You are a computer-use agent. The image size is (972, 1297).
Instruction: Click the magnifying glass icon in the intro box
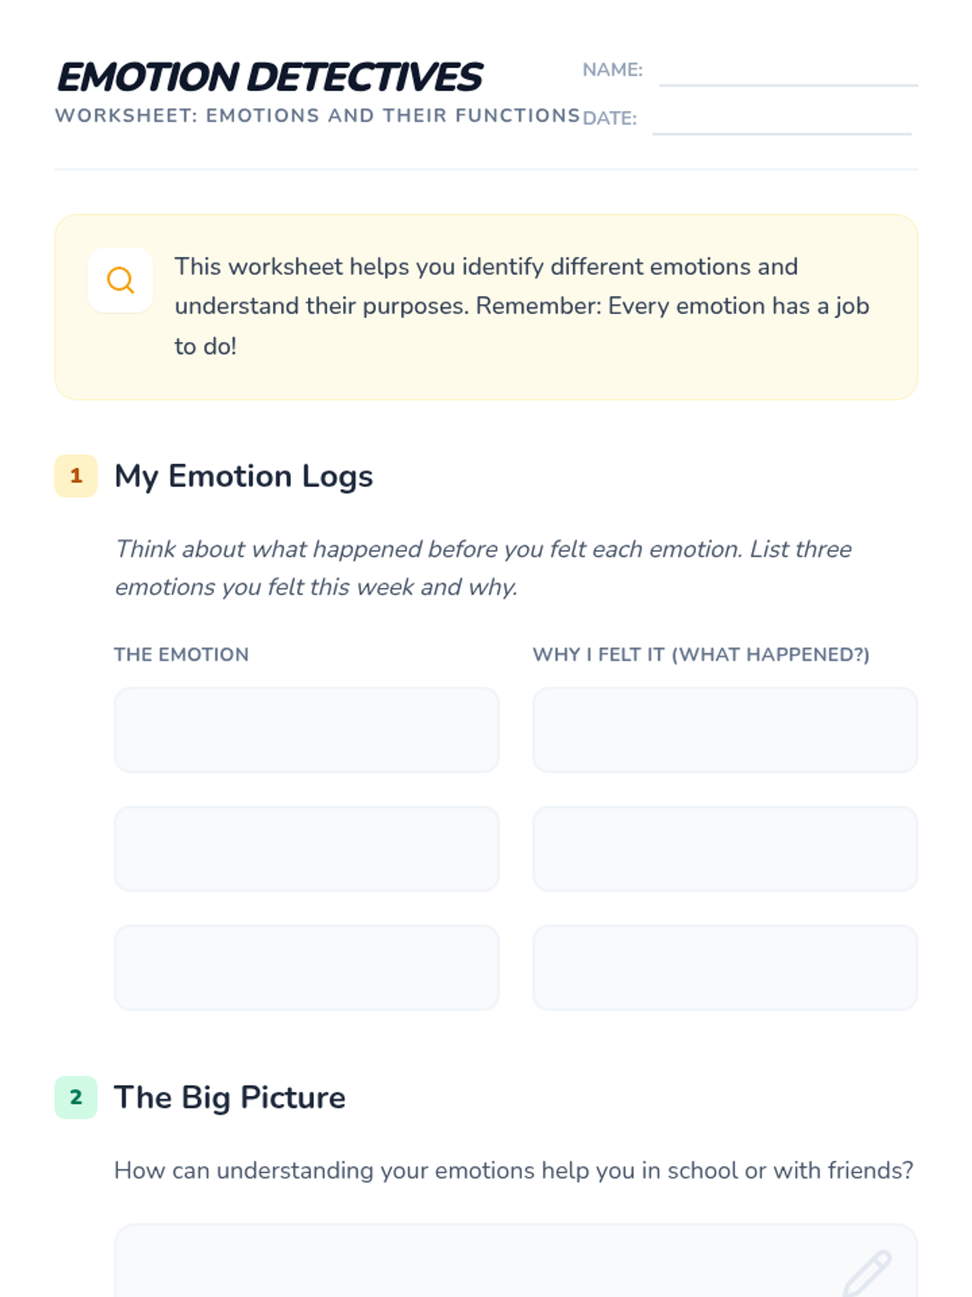(x=120, y=280)
